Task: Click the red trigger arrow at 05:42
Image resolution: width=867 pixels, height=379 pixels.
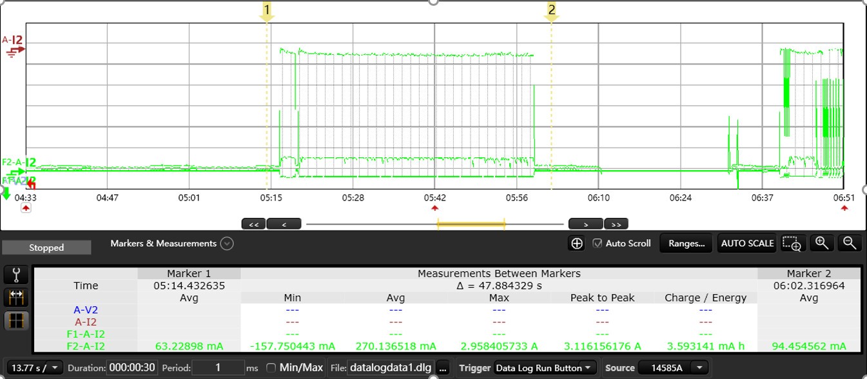Action: [434, 208]
